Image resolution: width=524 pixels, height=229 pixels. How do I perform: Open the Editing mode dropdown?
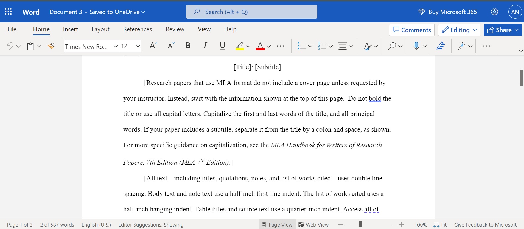pos(459,30)
